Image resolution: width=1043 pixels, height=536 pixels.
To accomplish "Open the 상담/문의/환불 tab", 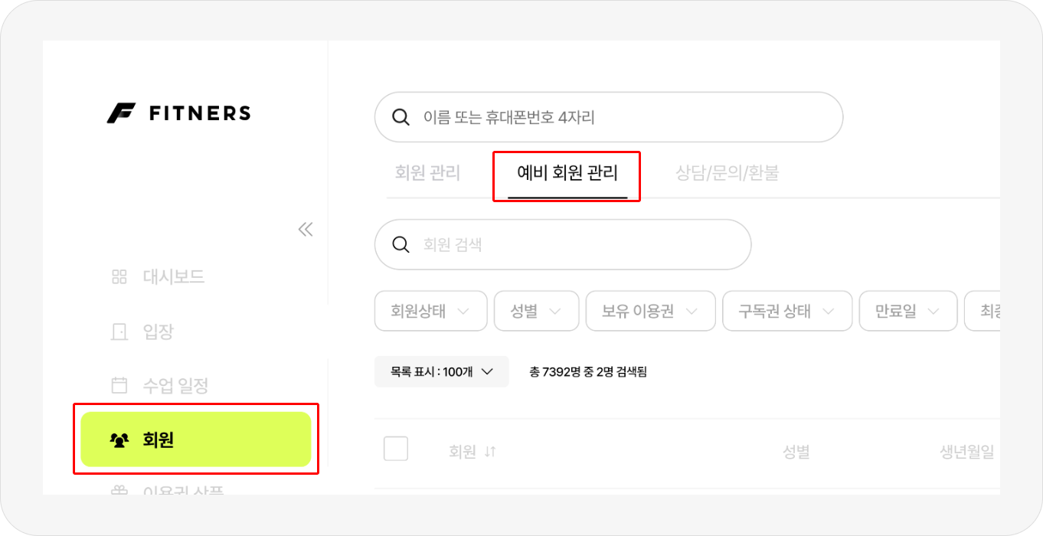I will click(x=727, y=173).
